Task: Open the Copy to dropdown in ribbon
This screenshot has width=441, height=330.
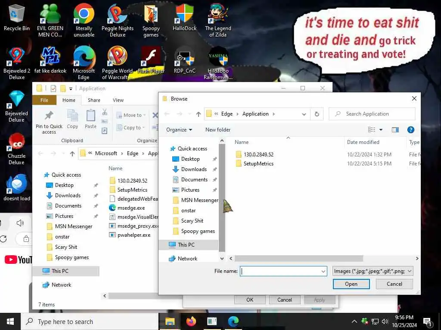Action: (130, 128)
